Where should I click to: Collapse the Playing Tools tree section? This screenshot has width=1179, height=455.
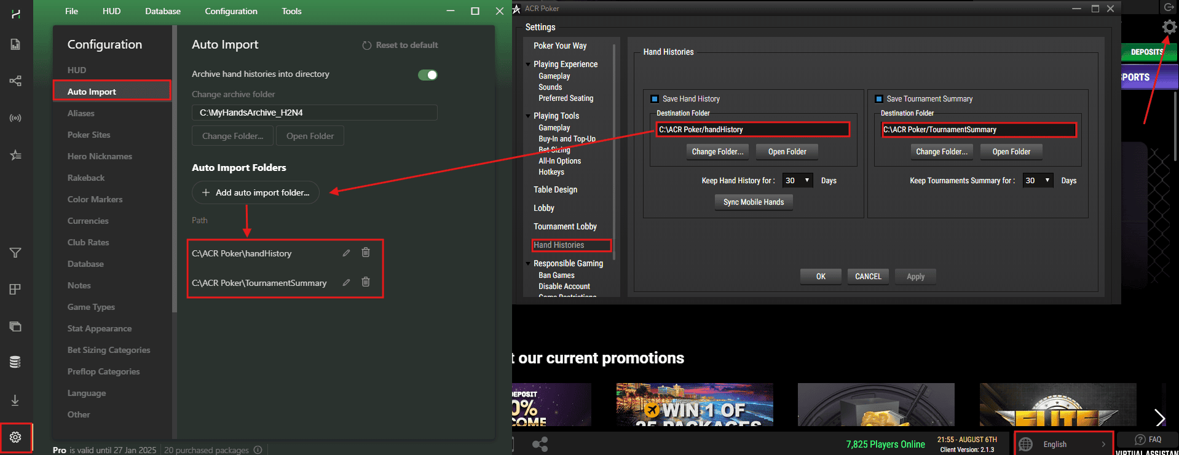tap(529, 116)
